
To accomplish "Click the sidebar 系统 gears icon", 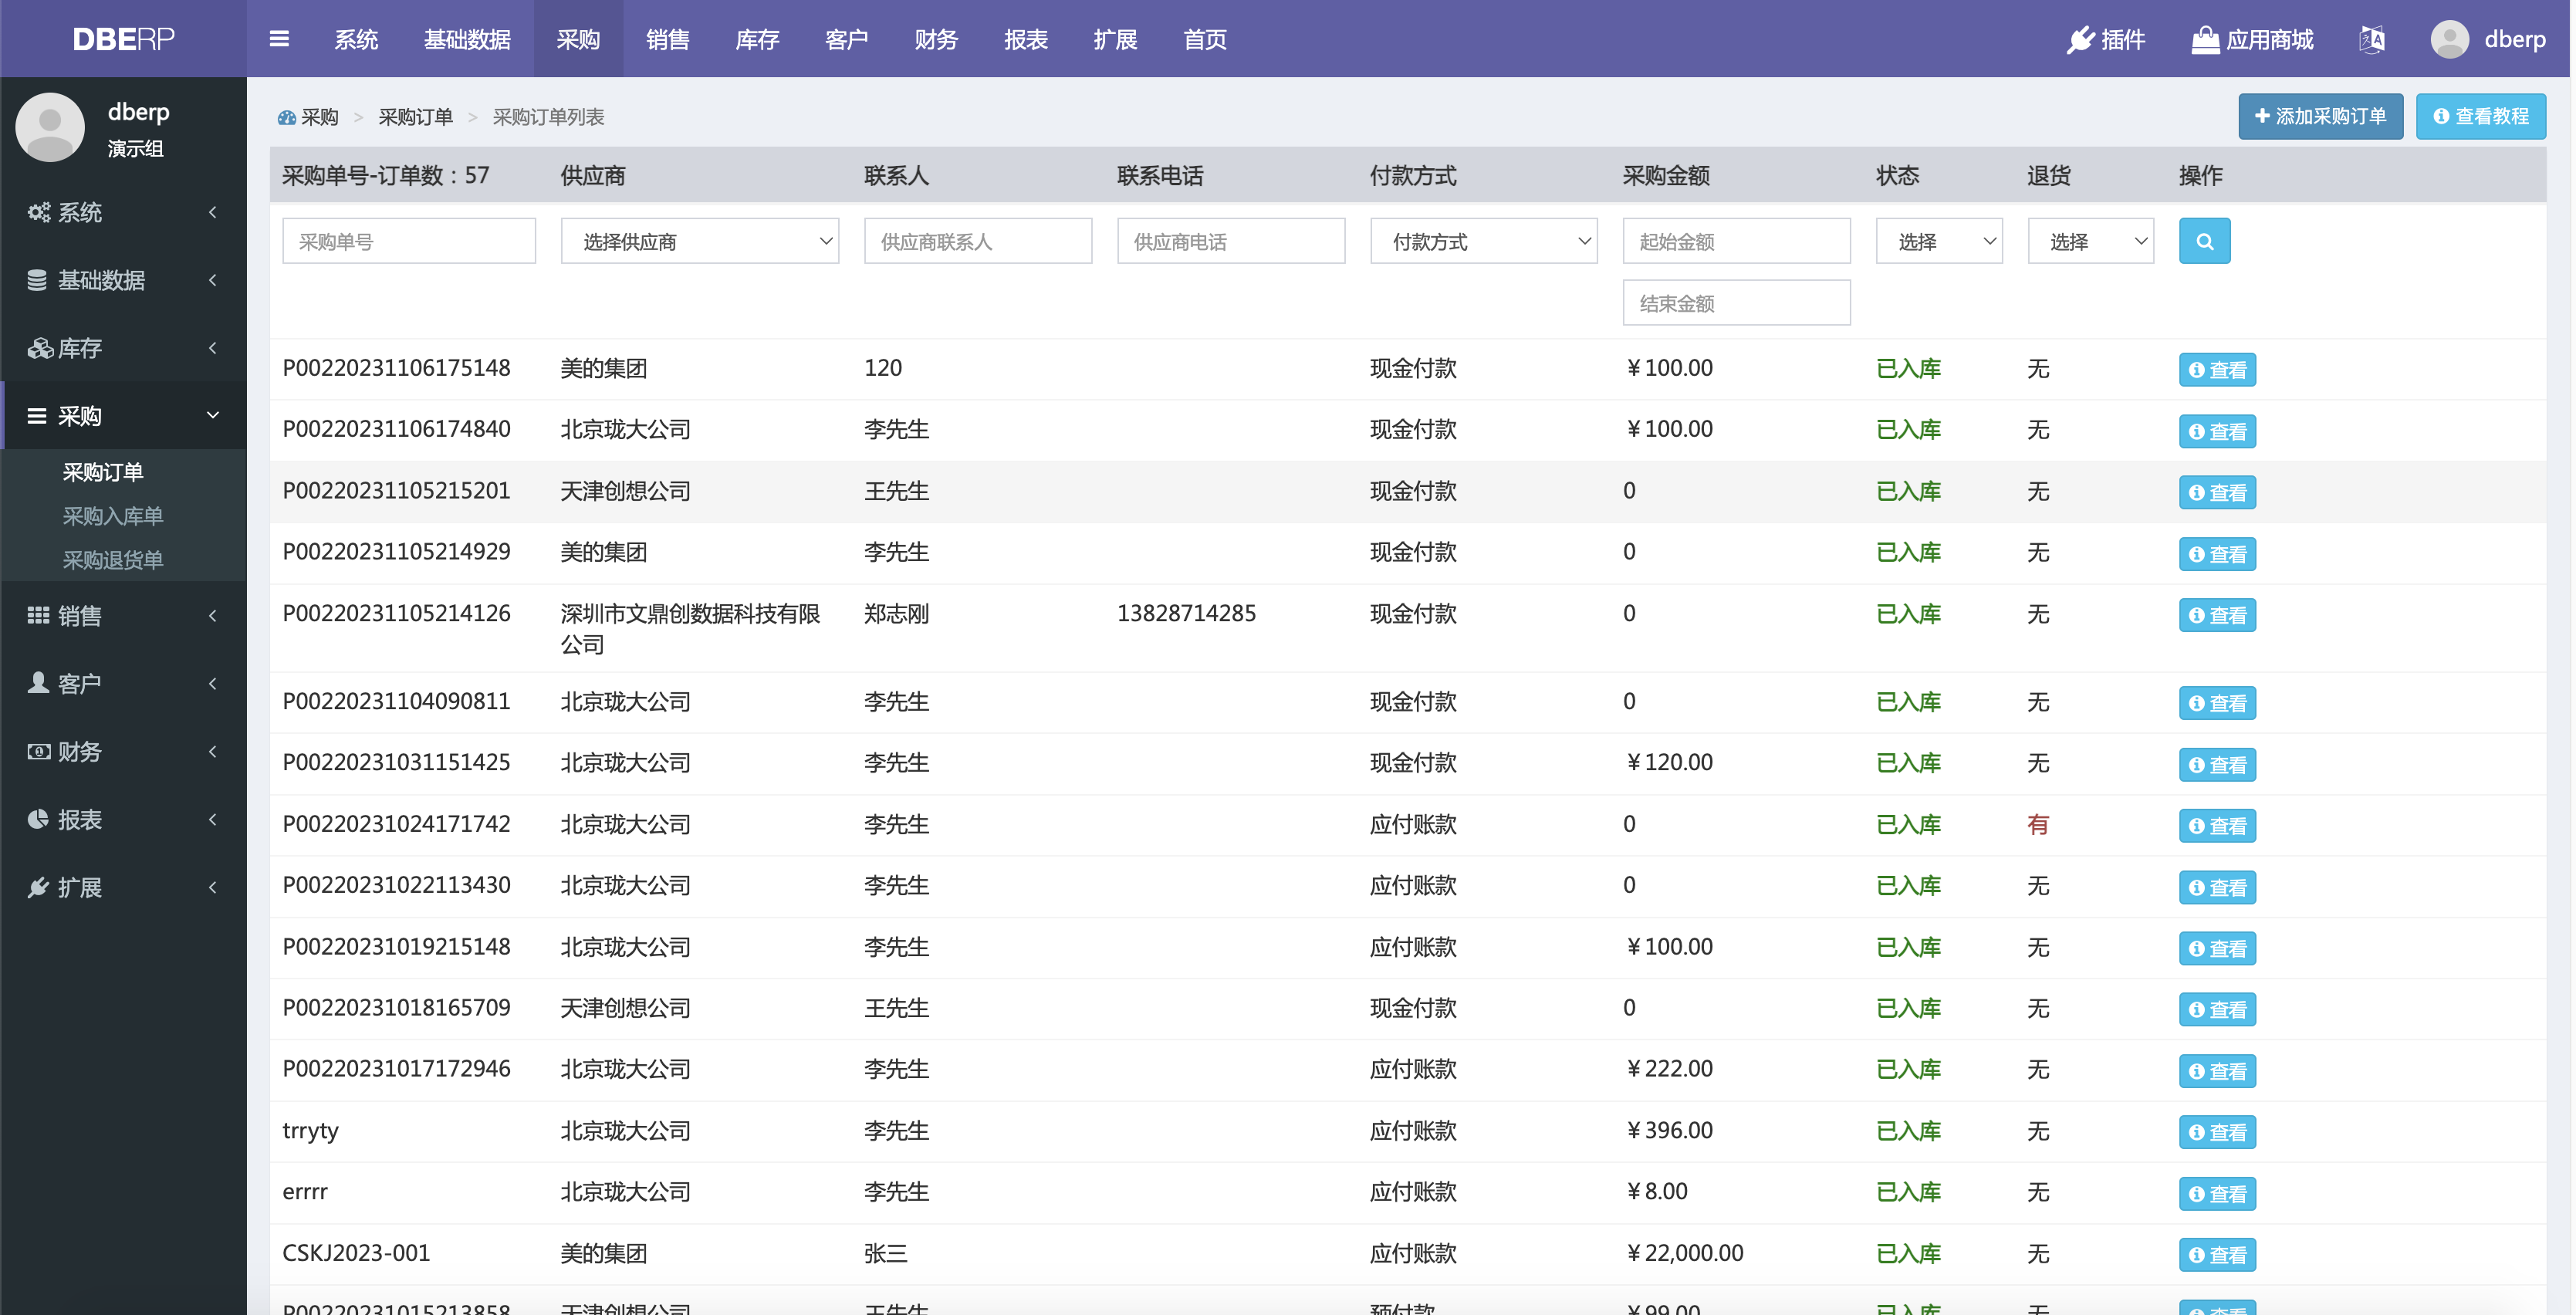I will [38, 212].
